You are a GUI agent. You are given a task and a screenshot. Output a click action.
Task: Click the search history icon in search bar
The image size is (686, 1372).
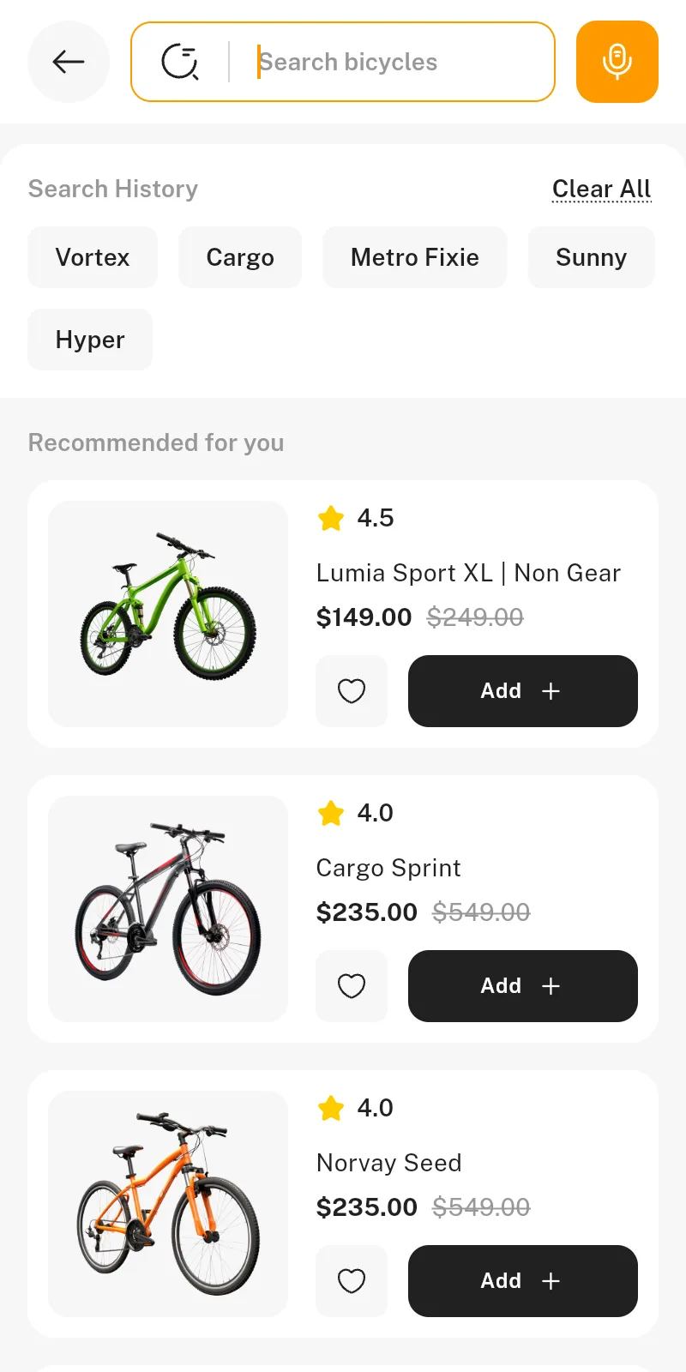(180, 62)
